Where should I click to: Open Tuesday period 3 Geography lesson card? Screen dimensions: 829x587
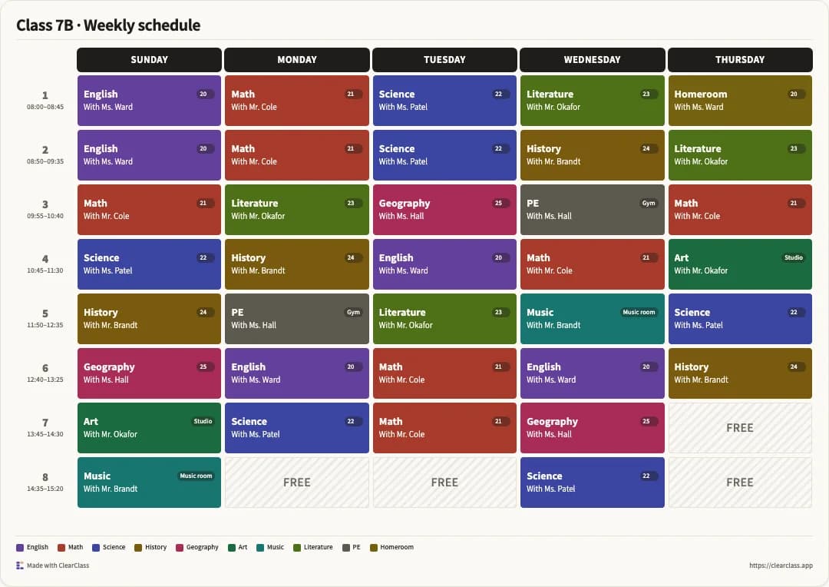(x=444, y=210)
